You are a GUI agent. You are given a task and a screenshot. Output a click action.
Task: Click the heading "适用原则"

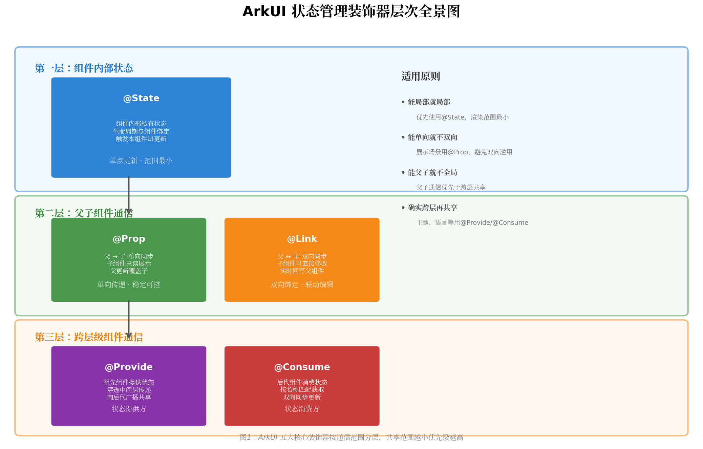[x=421, y=76]
